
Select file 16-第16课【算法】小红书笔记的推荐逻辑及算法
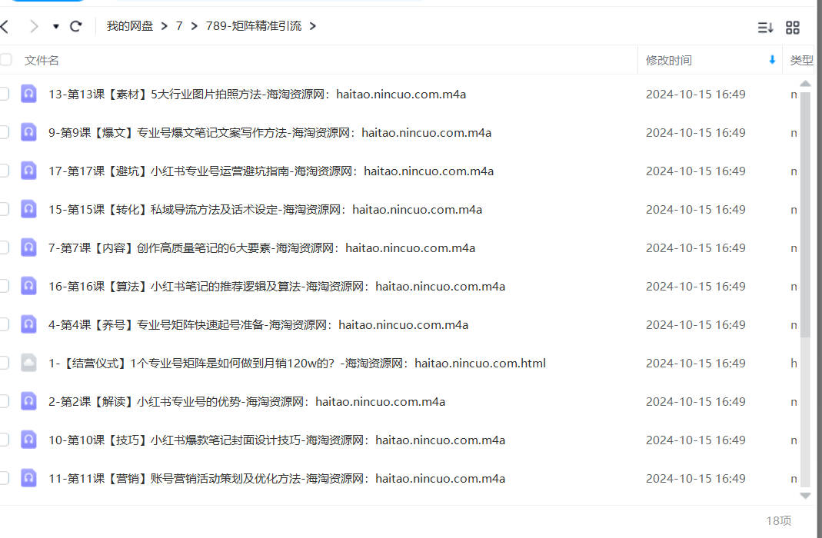[x=277, y=286]
